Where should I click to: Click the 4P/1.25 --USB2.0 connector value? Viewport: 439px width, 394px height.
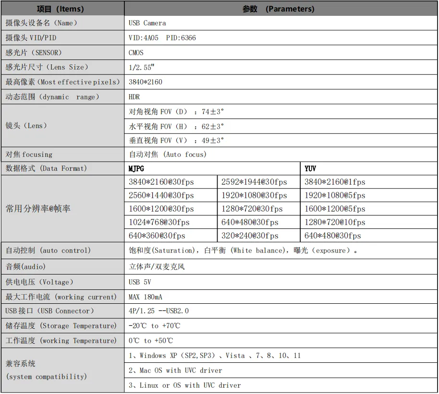pyautogui.click(x=159, y=311)
